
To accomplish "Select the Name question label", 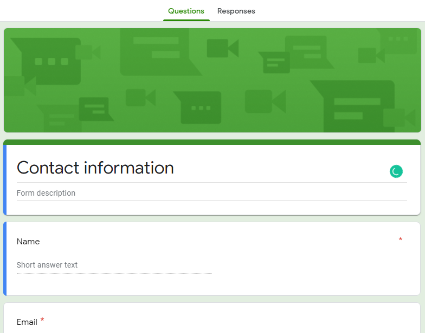I will (28, 242).
